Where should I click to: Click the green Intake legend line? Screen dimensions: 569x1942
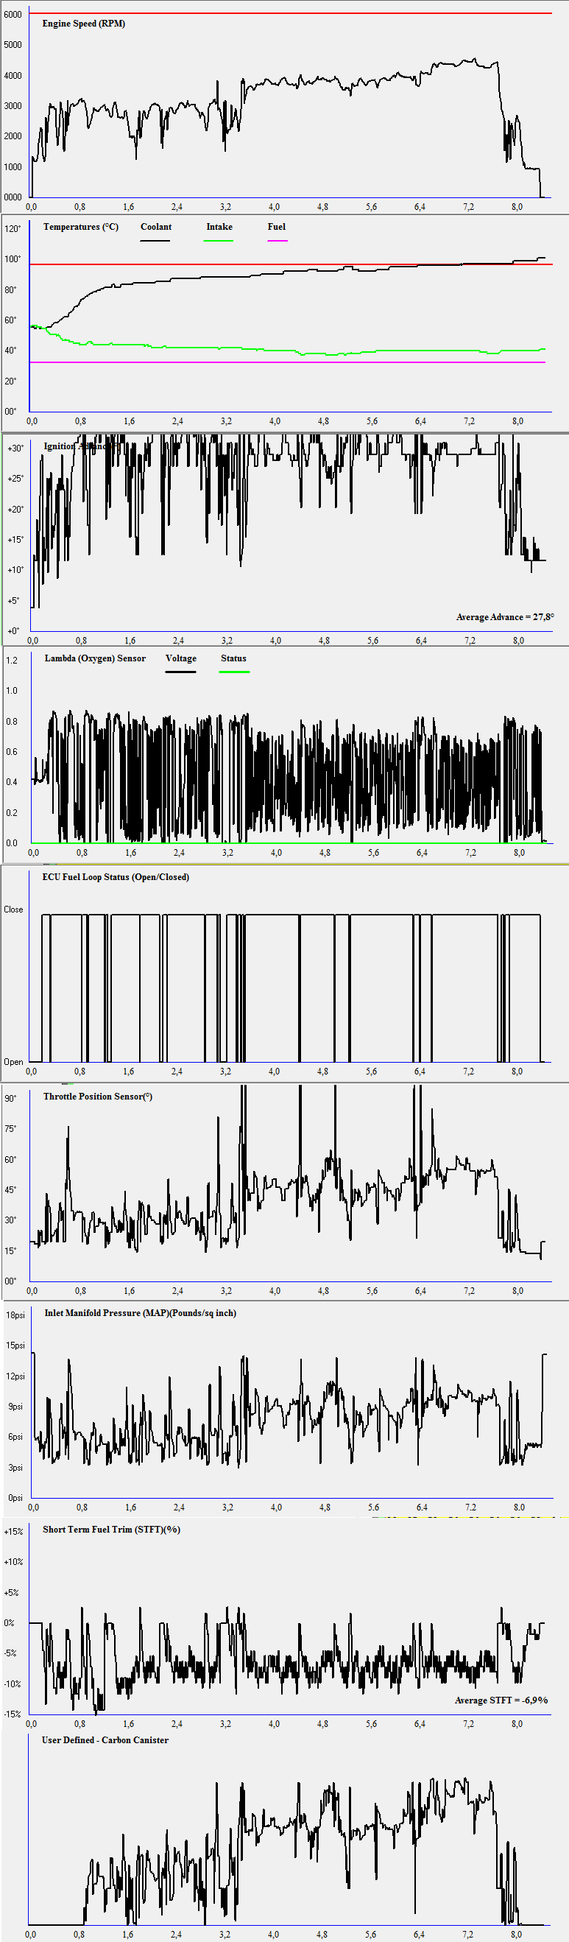tap(219, 241)
